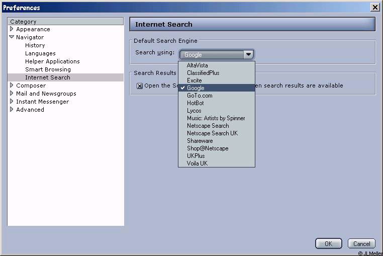Select the Advanced label
The width and height of the screenshot is (383, 256).
(x=30, y=110)
